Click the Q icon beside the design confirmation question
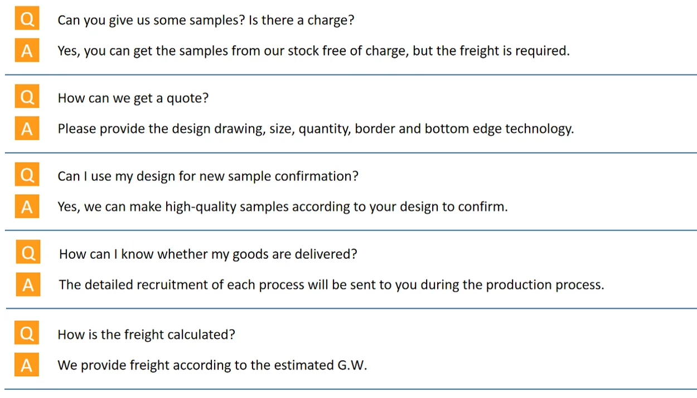Viewport: 697px width, 398px height. pos(27,175)
